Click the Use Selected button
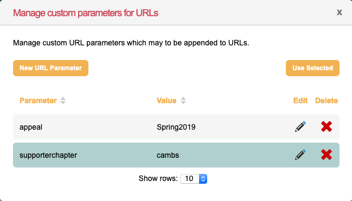 312,68
